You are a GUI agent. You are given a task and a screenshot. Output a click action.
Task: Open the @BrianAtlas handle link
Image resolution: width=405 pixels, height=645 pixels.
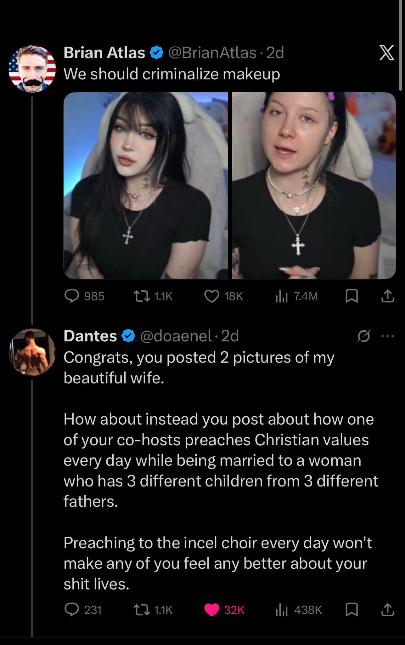tap(212, 53)
